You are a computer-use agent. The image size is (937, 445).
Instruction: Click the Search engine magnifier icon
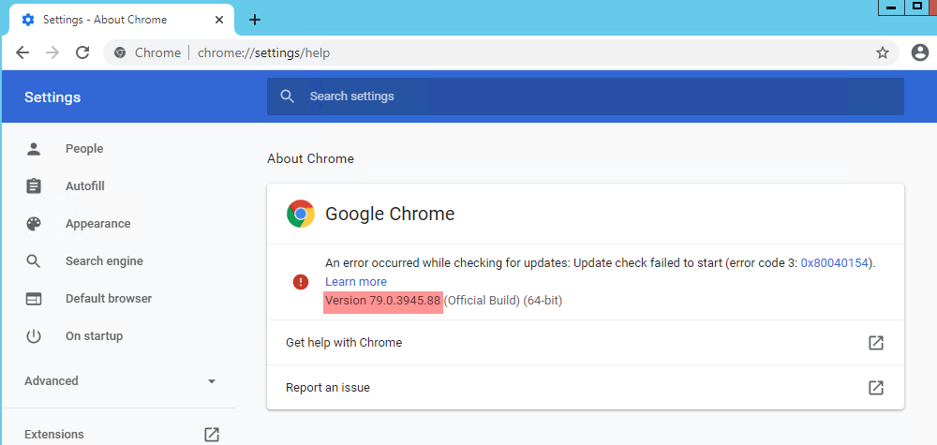click(x=34, y=261)
